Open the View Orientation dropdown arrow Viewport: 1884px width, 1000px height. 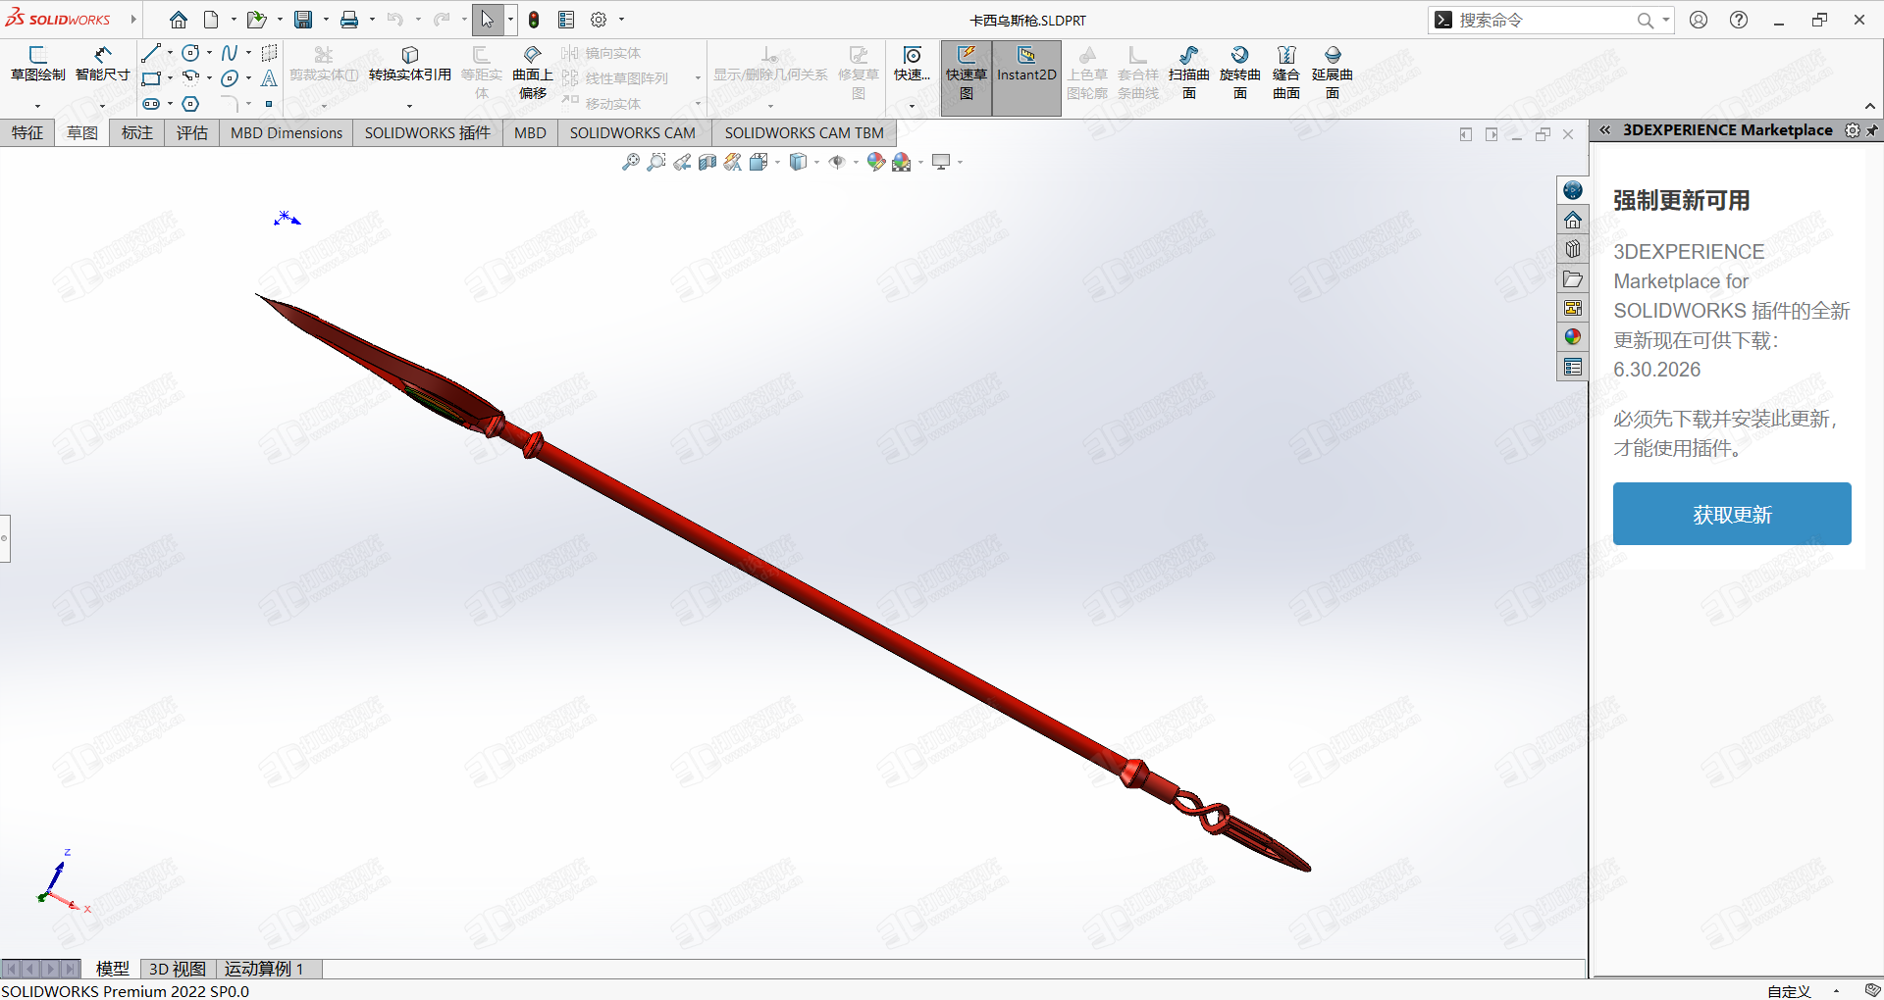[777, 163]
